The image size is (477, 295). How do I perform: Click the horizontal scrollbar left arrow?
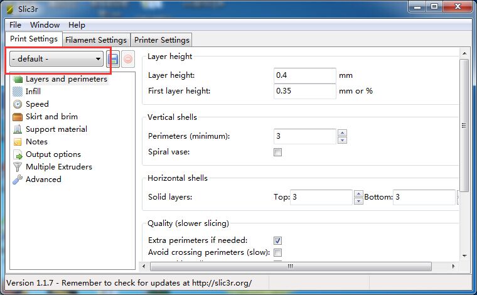pyautogui.click(x=144, y=266)
